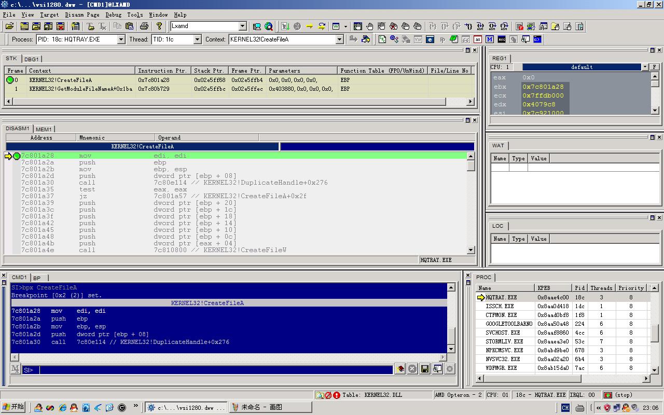Open the Process PID dropdown
664x415 pixels.
pos(121,39)
